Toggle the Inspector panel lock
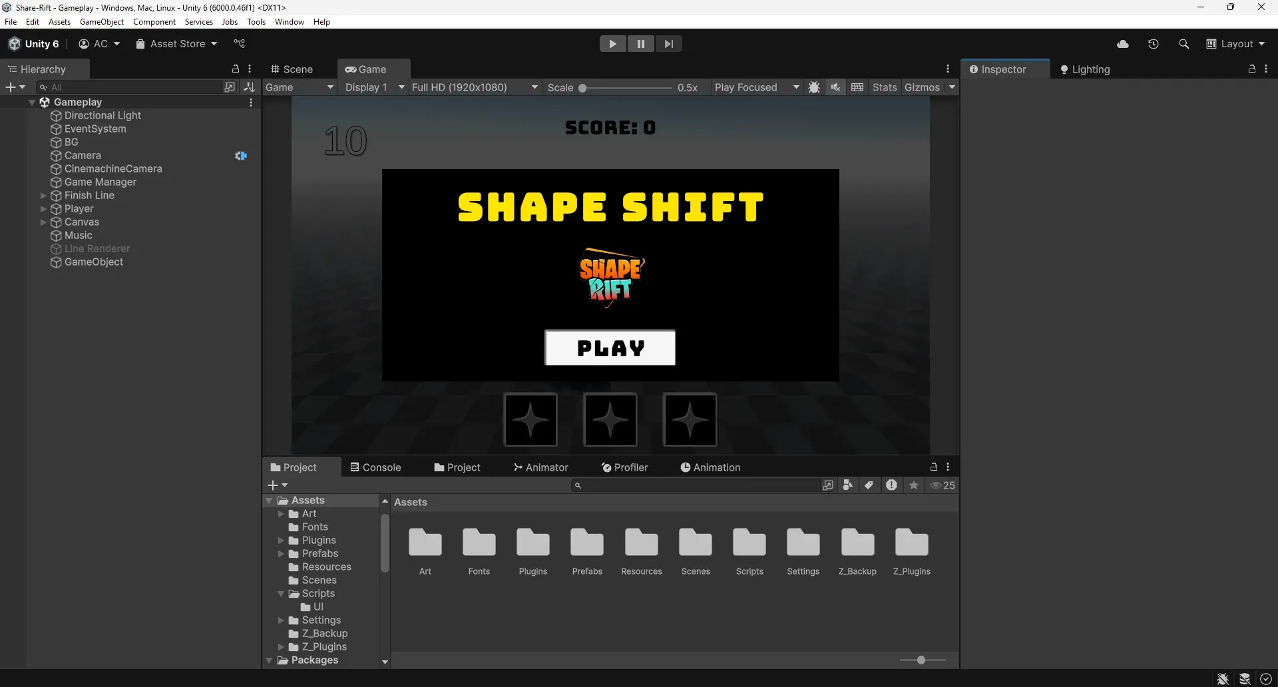The height and width of the screenshot is (687, 1278). pyautogui.click(x=1251, y=69)
